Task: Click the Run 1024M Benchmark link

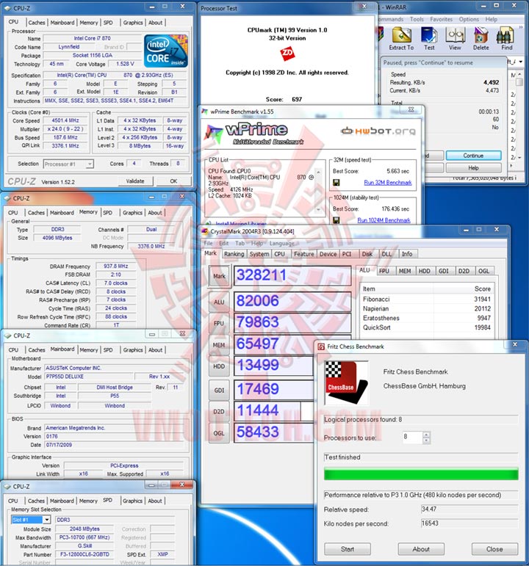Action: click(x=384, y=220)
